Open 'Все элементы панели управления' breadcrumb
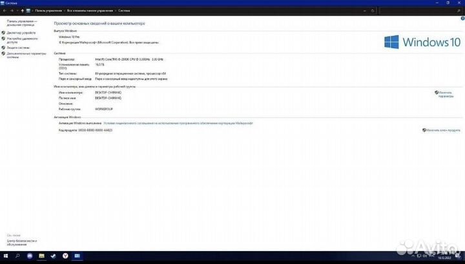Viewport: 465px width, 264px height. click(x=90, y=11)
